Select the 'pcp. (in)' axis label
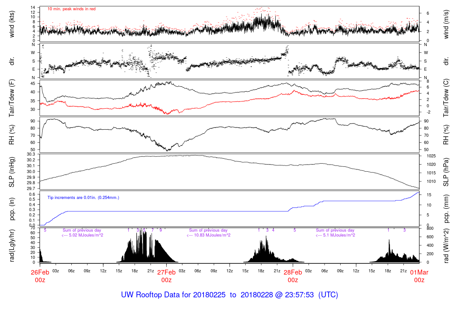The height and width of the screenshot is (313, 459). coord(12,209)
